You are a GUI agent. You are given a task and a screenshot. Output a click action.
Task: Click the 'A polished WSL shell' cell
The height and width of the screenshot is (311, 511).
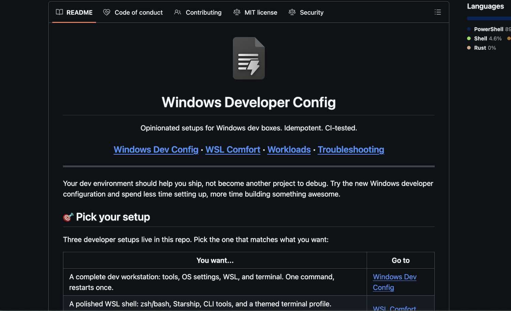(215, 304)
